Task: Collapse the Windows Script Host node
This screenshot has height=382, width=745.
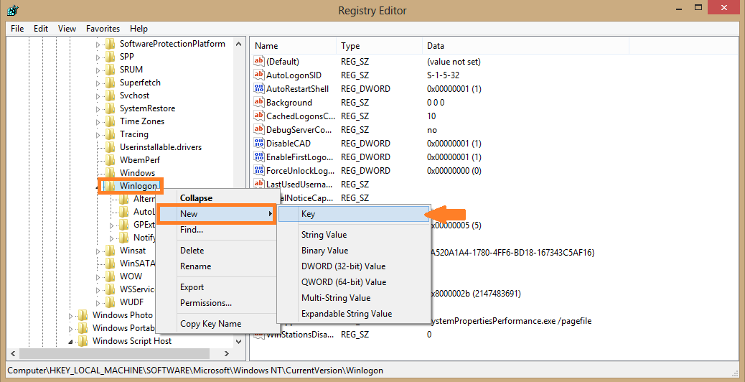Action: (71, 341)
